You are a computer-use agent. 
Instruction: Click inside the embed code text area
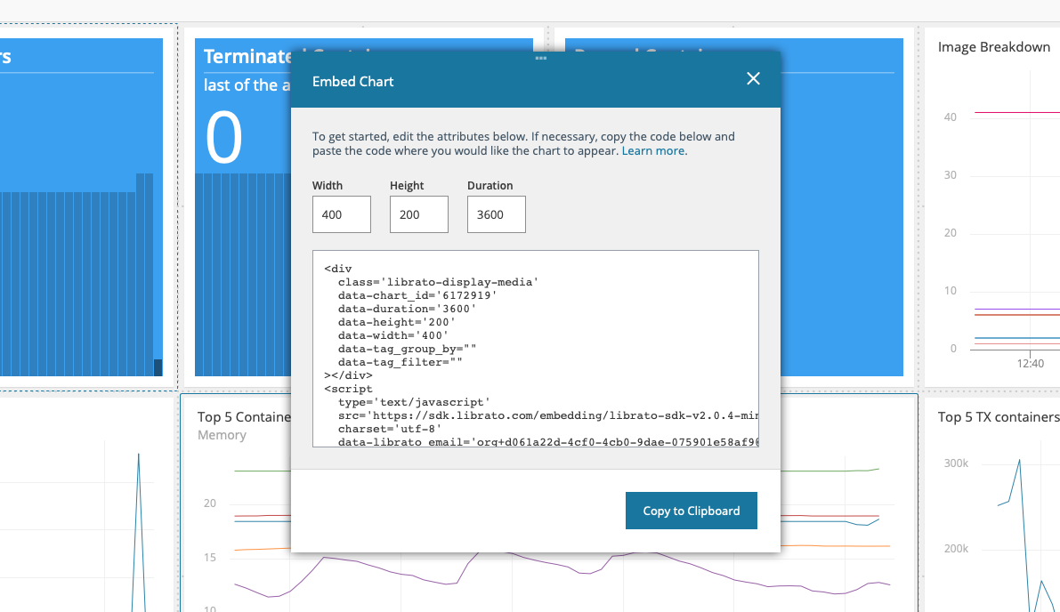534,347
